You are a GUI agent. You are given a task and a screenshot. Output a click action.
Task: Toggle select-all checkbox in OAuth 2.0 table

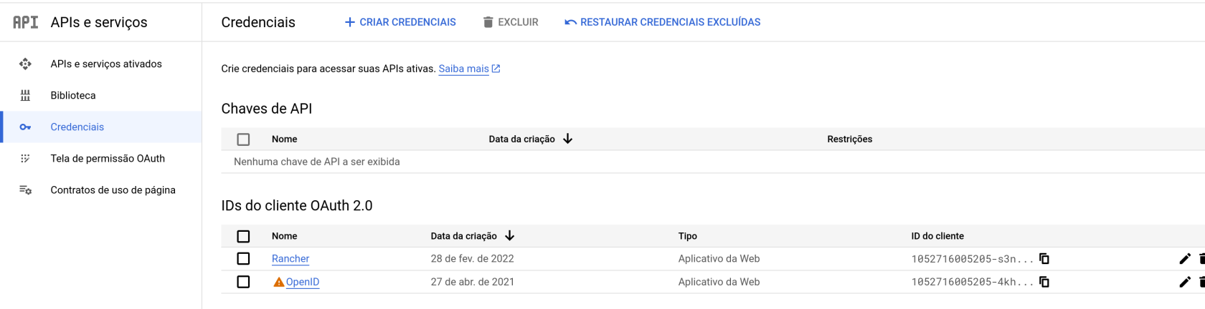pyautogui.click(x=243, y=236)
